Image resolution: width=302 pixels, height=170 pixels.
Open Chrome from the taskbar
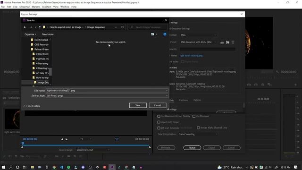(54, 167)
